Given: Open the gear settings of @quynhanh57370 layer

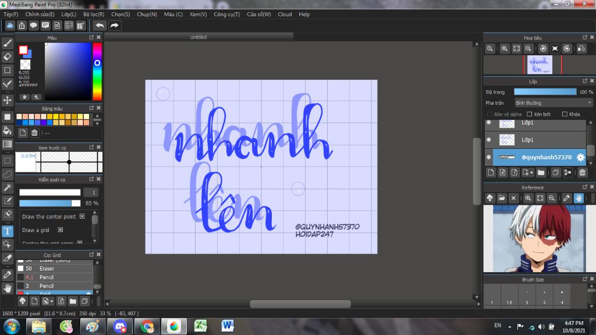Looking at the screenshot, I should point(580,157).
